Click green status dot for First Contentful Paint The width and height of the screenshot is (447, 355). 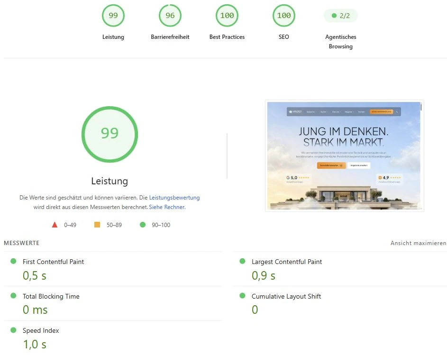click(13, 261)
